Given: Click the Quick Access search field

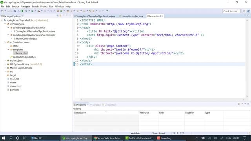Looking at the screenshot, I should click(231, 11).
